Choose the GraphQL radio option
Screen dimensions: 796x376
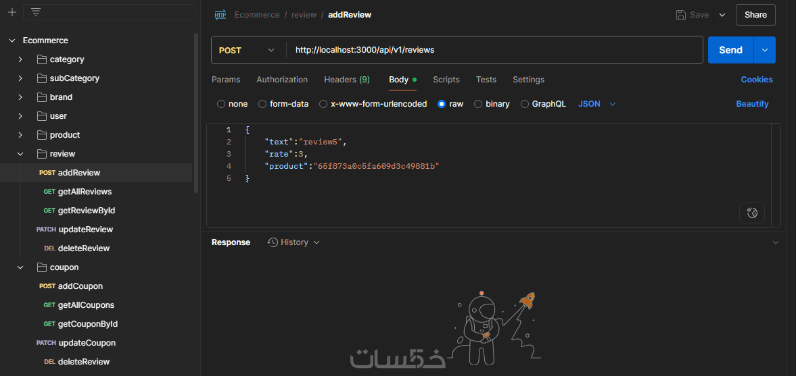(x=525, y=104)
